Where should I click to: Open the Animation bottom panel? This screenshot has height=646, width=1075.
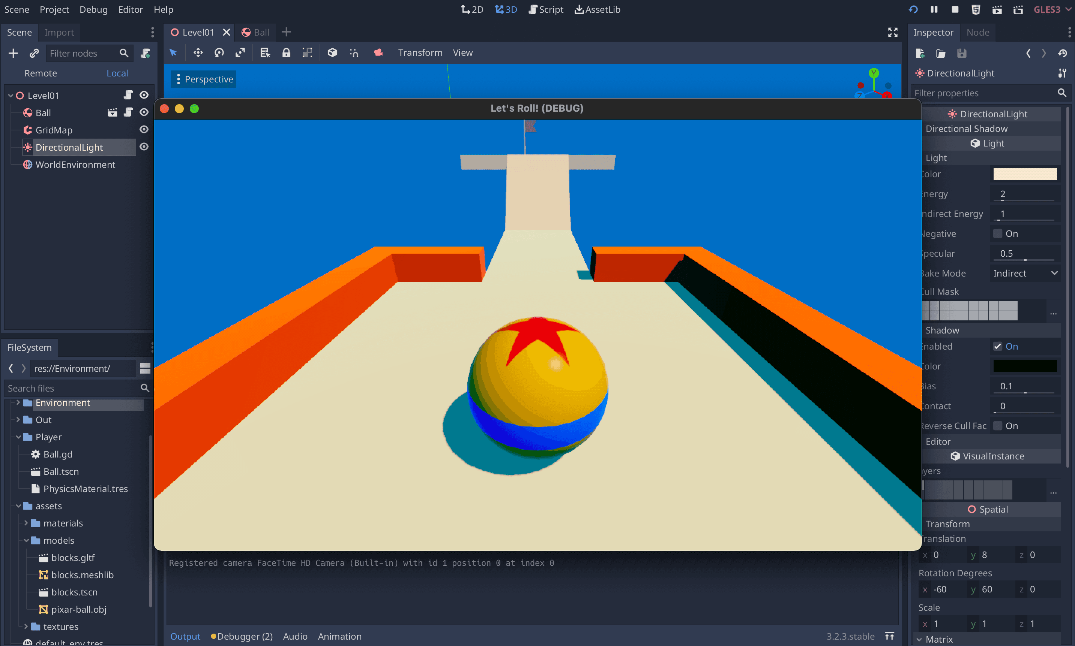pos(339,636)
